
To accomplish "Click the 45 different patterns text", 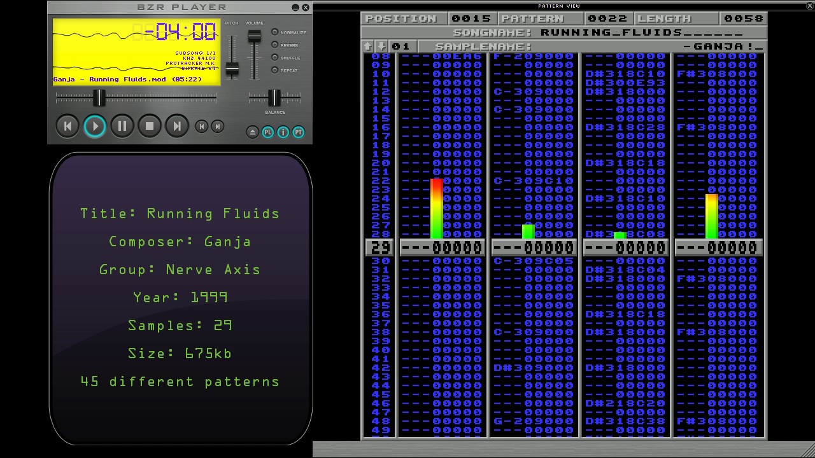I will pos(180,382).
